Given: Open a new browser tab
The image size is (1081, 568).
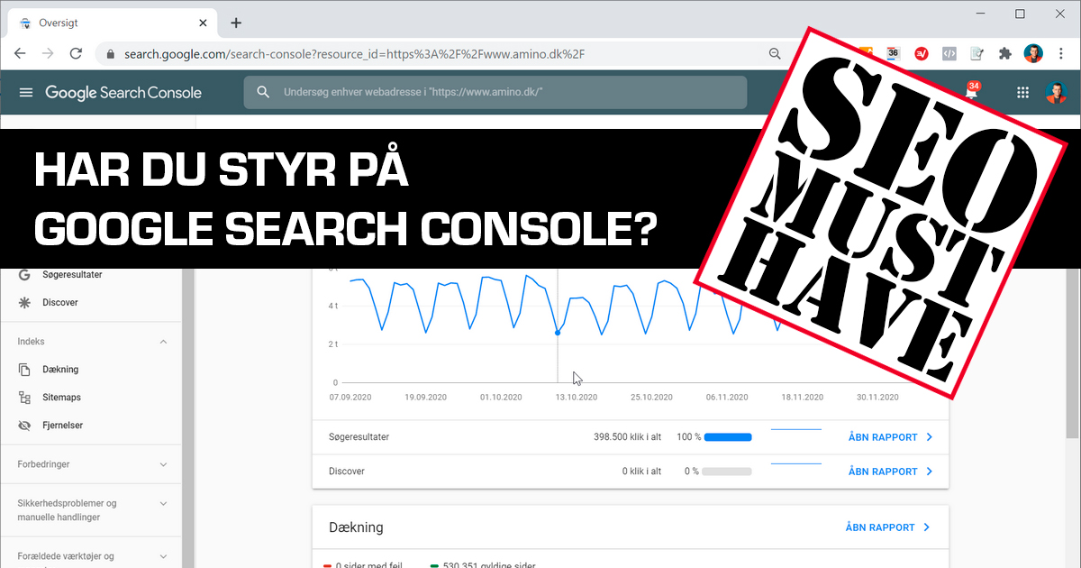Looking at the screenshot, I should coord(236,23).
